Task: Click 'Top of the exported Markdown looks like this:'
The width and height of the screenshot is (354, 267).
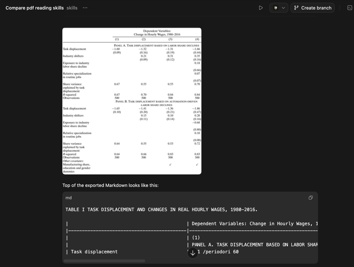Action: [x=111, y=185]
